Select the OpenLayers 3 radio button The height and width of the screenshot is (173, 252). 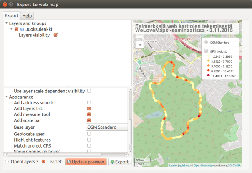7,162
